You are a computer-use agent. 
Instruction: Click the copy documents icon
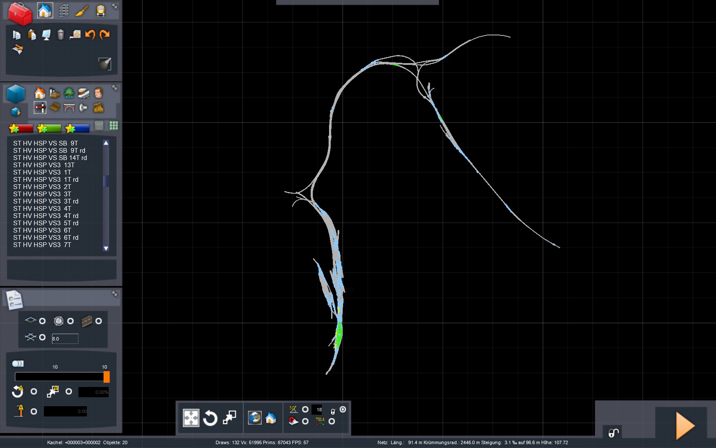pyautogui.click(x=17, y=35)
